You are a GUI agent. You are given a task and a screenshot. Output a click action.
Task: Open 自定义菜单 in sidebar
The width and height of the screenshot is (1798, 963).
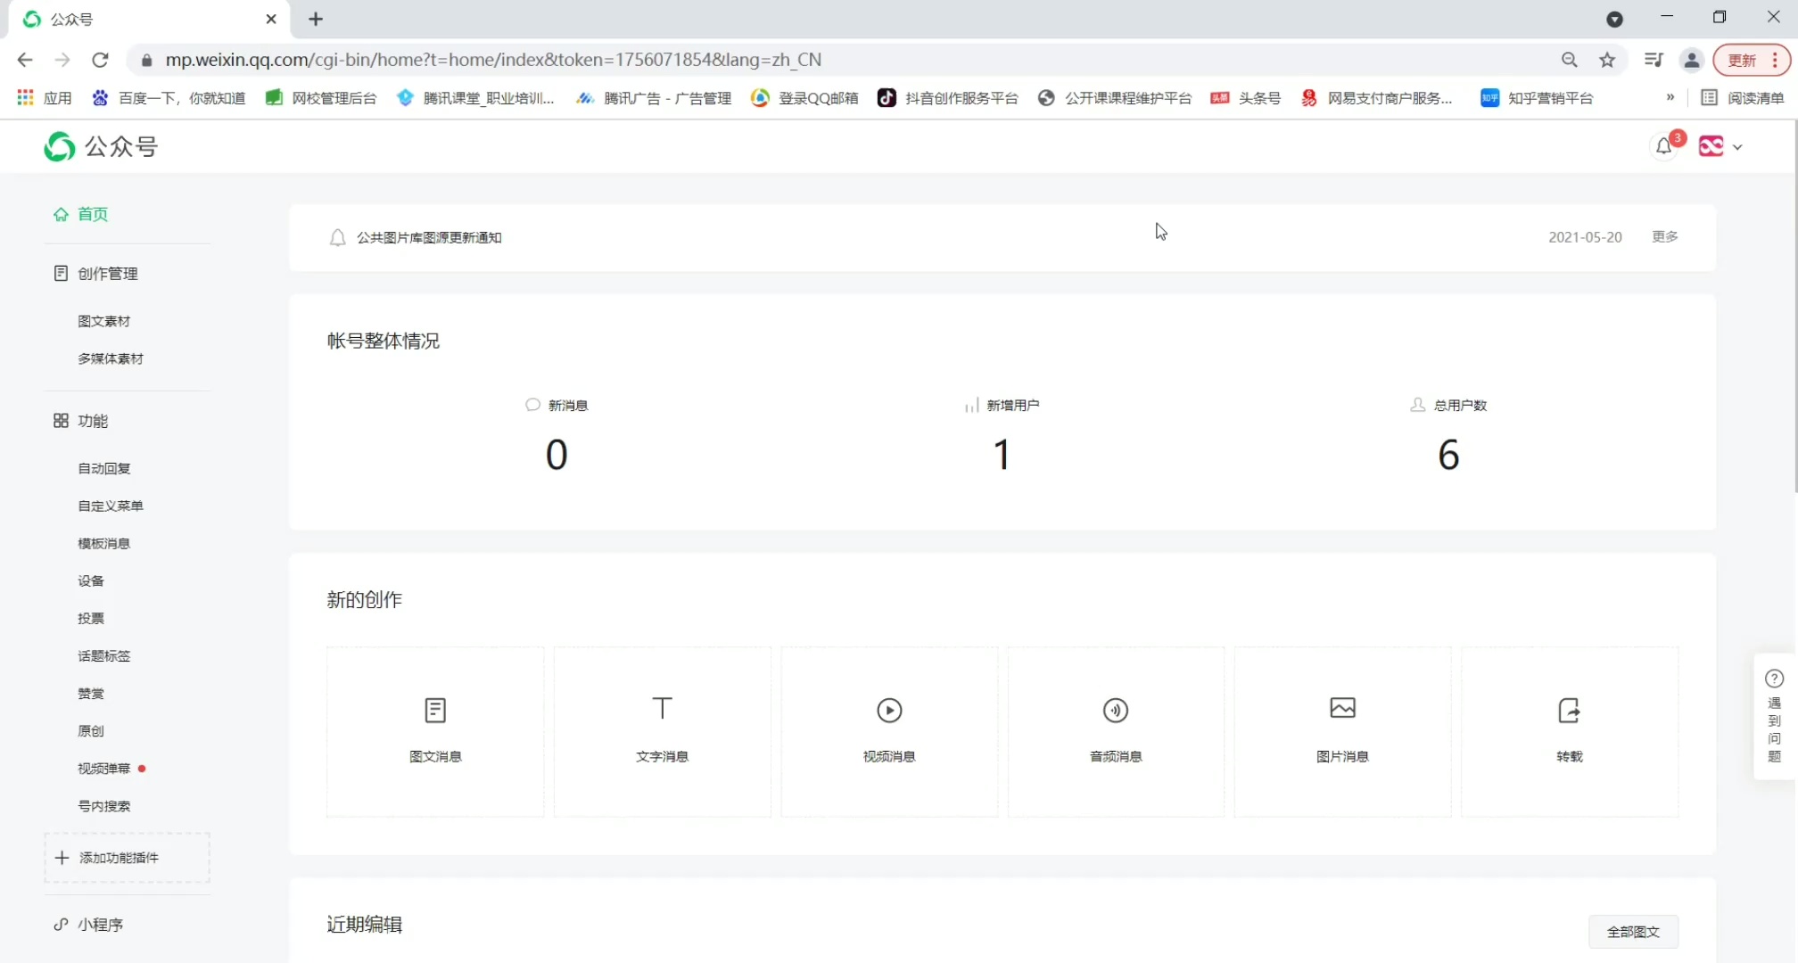pyautogui.click(x=111, y=506)
